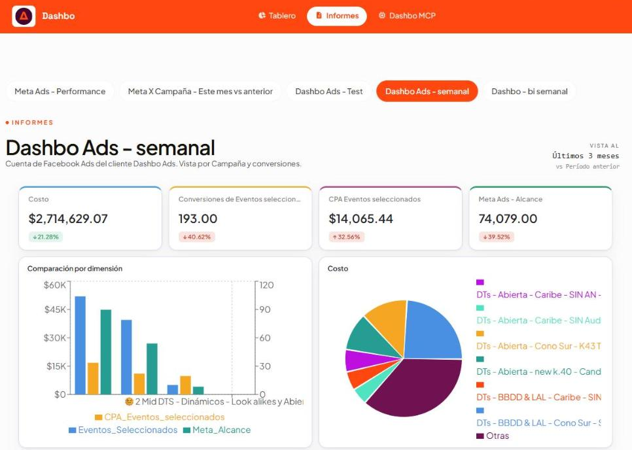Image resolution: width=632 pixels, height=450 pixels.
Task: Toggle Meta_Alcance legend series
Action: point(217,430)
